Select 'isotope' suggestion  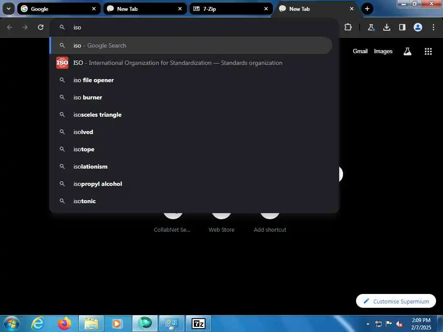click(191, 149)
